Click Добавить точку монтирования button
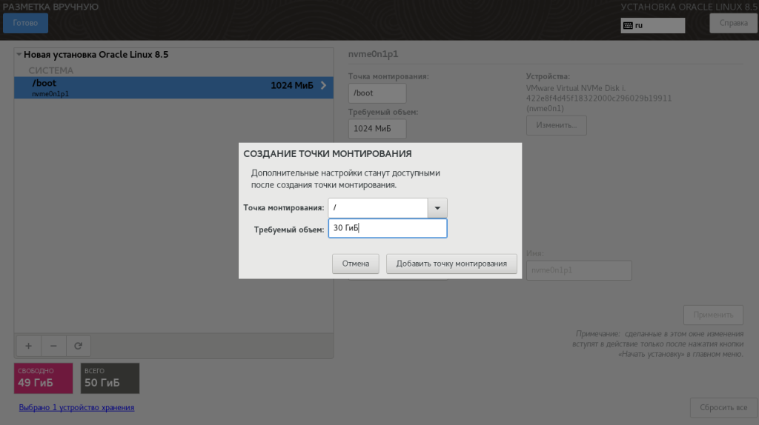This screenshot has width=759, height=425. coord(451,264)
